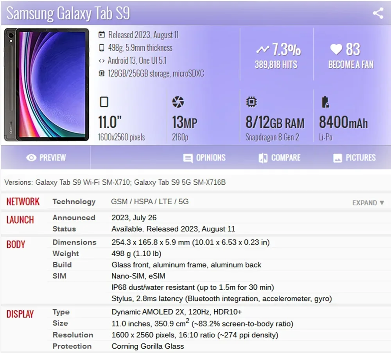
Task: Expand the Network section details
Action: click(x=368, y=203)
